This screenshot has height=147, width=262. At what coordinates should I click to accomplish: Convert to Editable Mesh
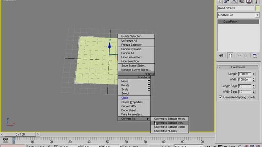169,119
